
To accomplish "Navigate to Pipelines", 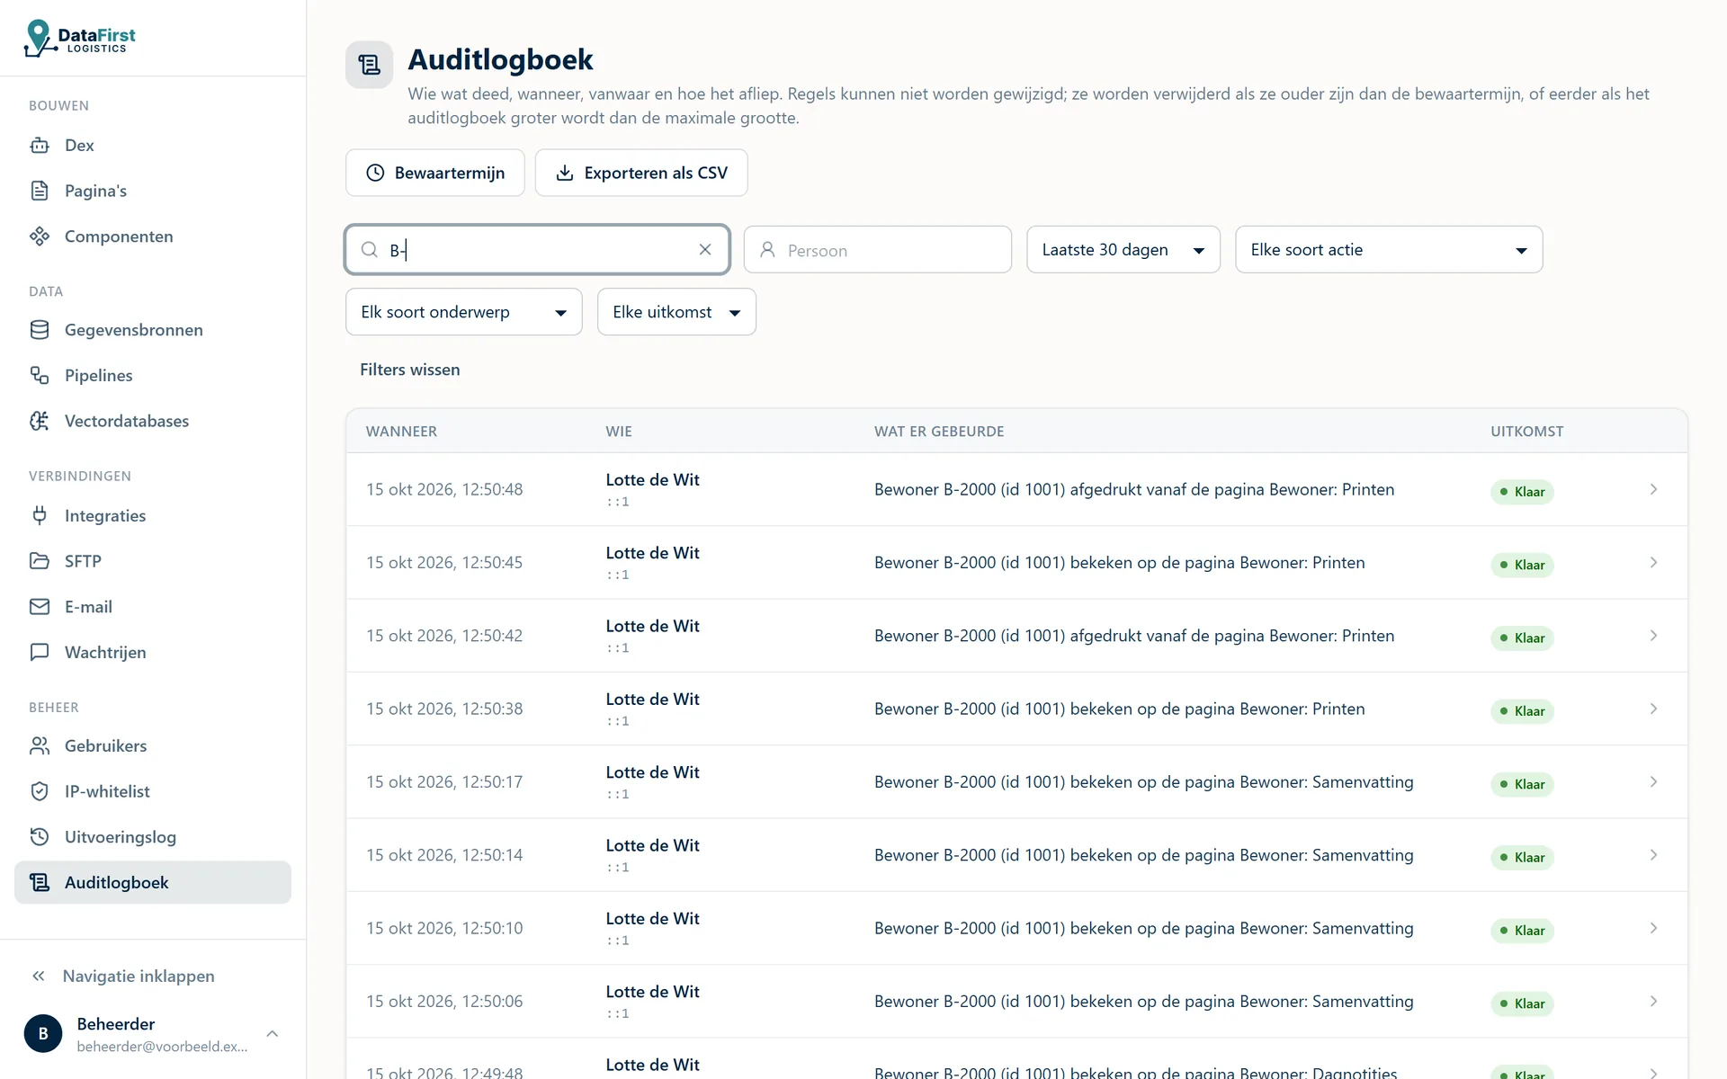I will [153, 375].
